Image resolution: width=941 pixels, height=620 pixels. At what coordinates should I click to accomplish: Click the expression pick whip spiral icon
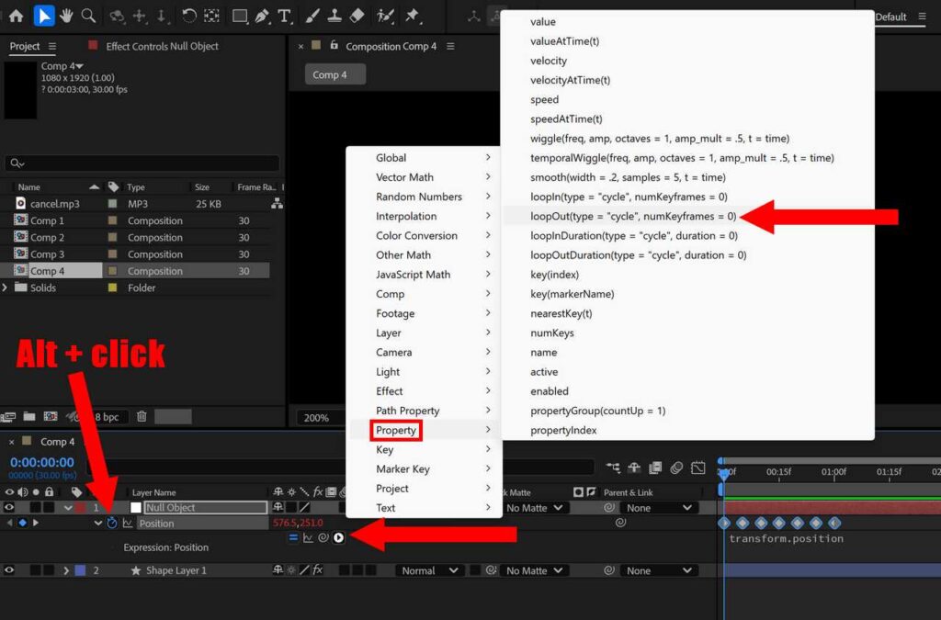click(x=323, y=537)
